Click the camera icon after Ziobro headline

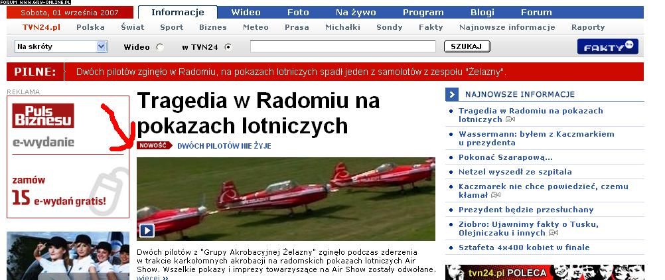(553, 233)
